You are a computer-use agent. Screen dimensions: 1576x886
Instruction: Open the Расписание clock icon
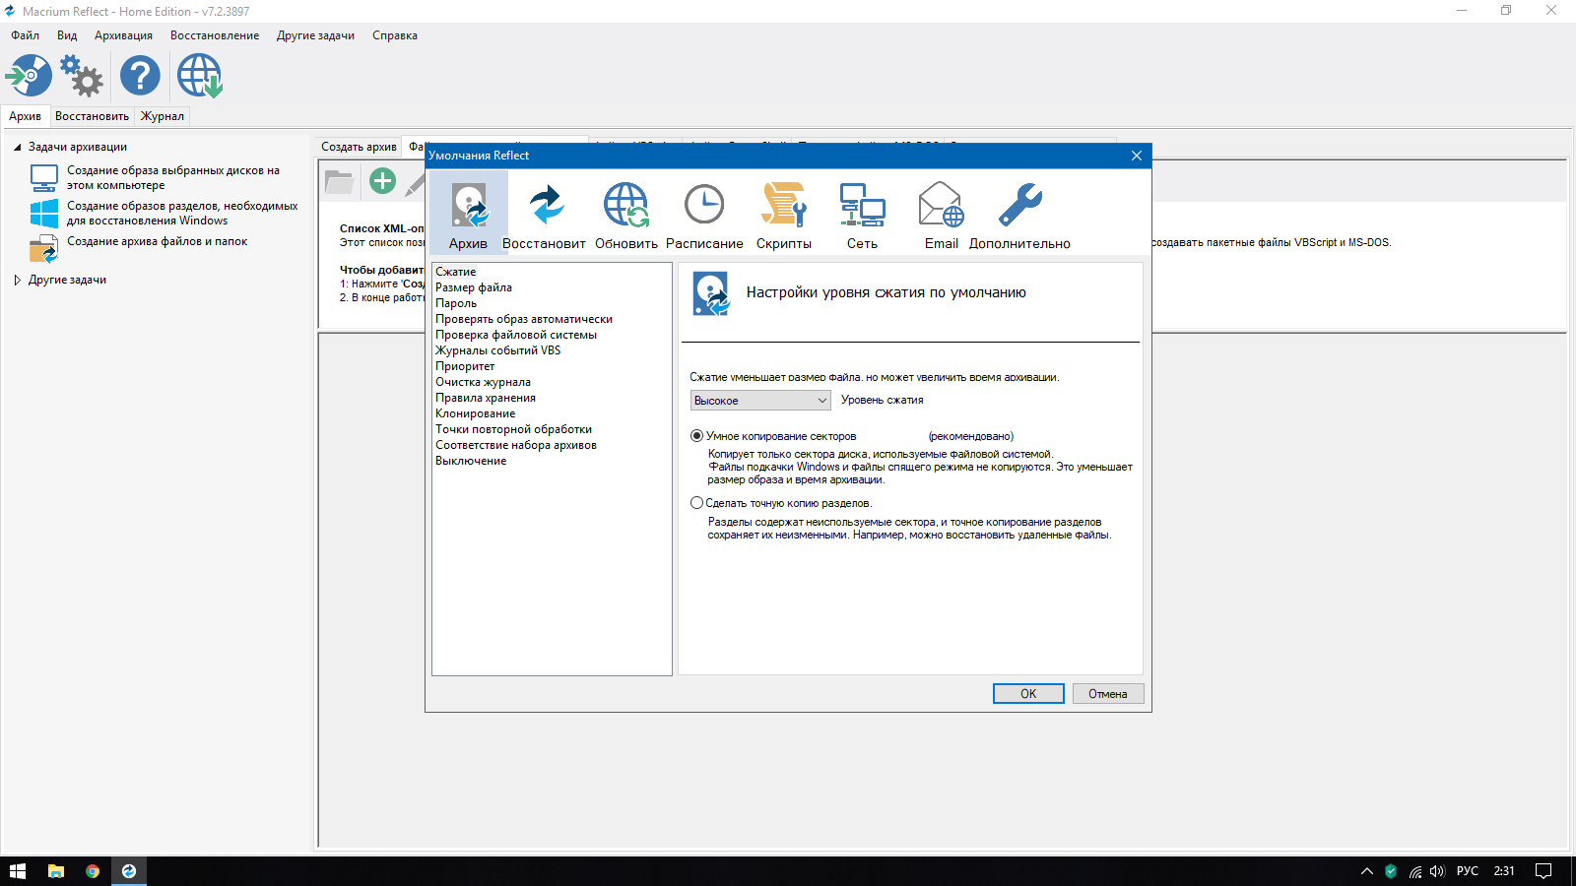tap(704, 214)
